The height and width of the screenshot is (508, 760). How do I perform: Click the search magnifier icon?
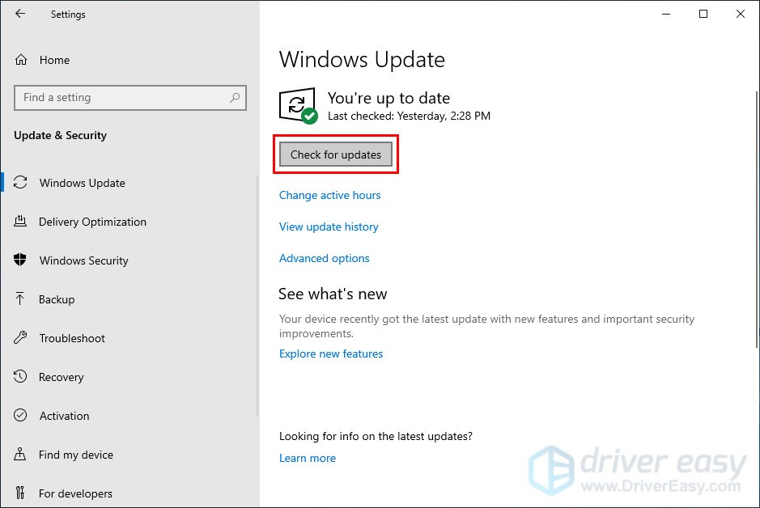[x=235, y=98]
